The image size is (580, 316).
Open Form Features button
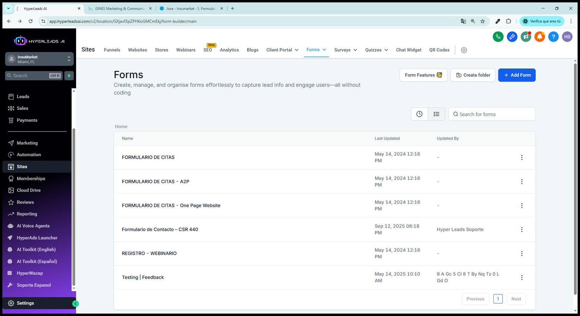[x=423, y=75]
